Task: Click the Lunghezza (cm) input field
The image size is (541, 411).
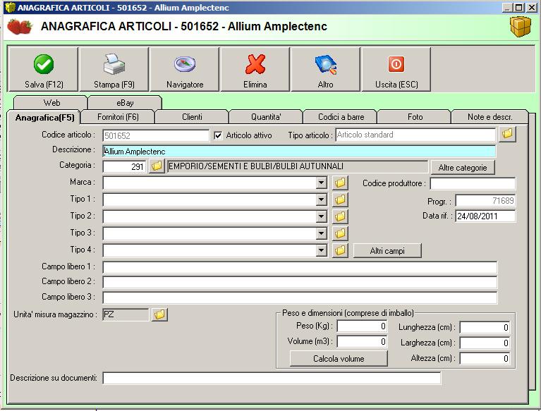Action: 485,327
